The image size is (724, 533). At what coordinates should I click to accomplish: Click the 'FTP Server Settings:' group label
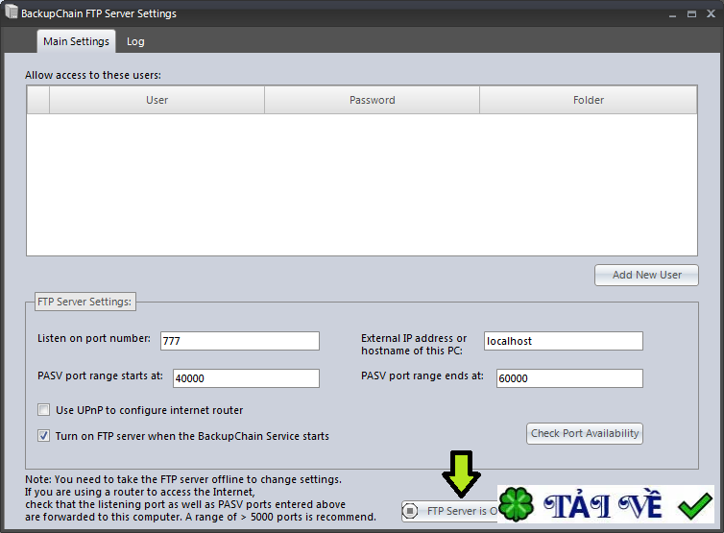point(84,302)
